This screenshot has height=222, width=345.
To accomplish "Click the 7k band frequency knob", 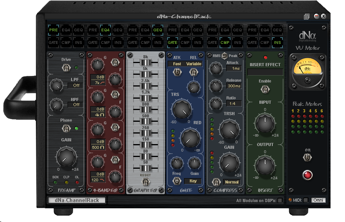I will click(x=115, y=79).
